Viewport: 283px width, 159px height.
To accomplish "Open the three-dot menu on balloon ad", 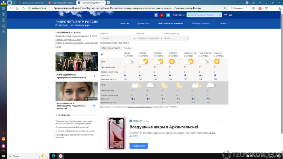I will pos(221,121).
